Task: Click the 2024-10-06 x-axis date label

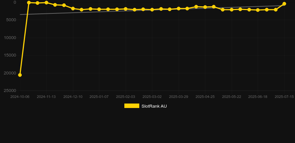Action: click(20, 97)
